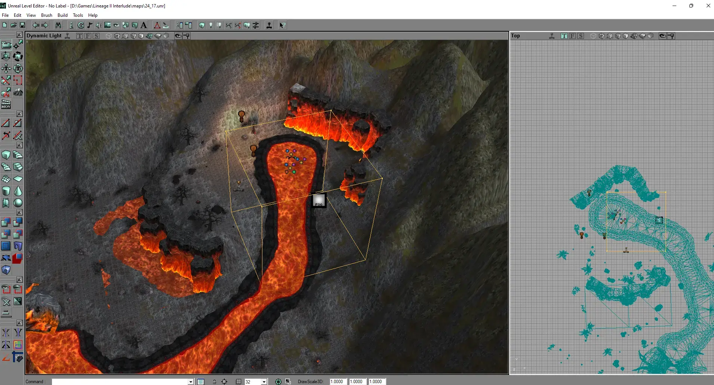Undo with the left arrow icon
The image size is (714, 385).
point(36,25)
